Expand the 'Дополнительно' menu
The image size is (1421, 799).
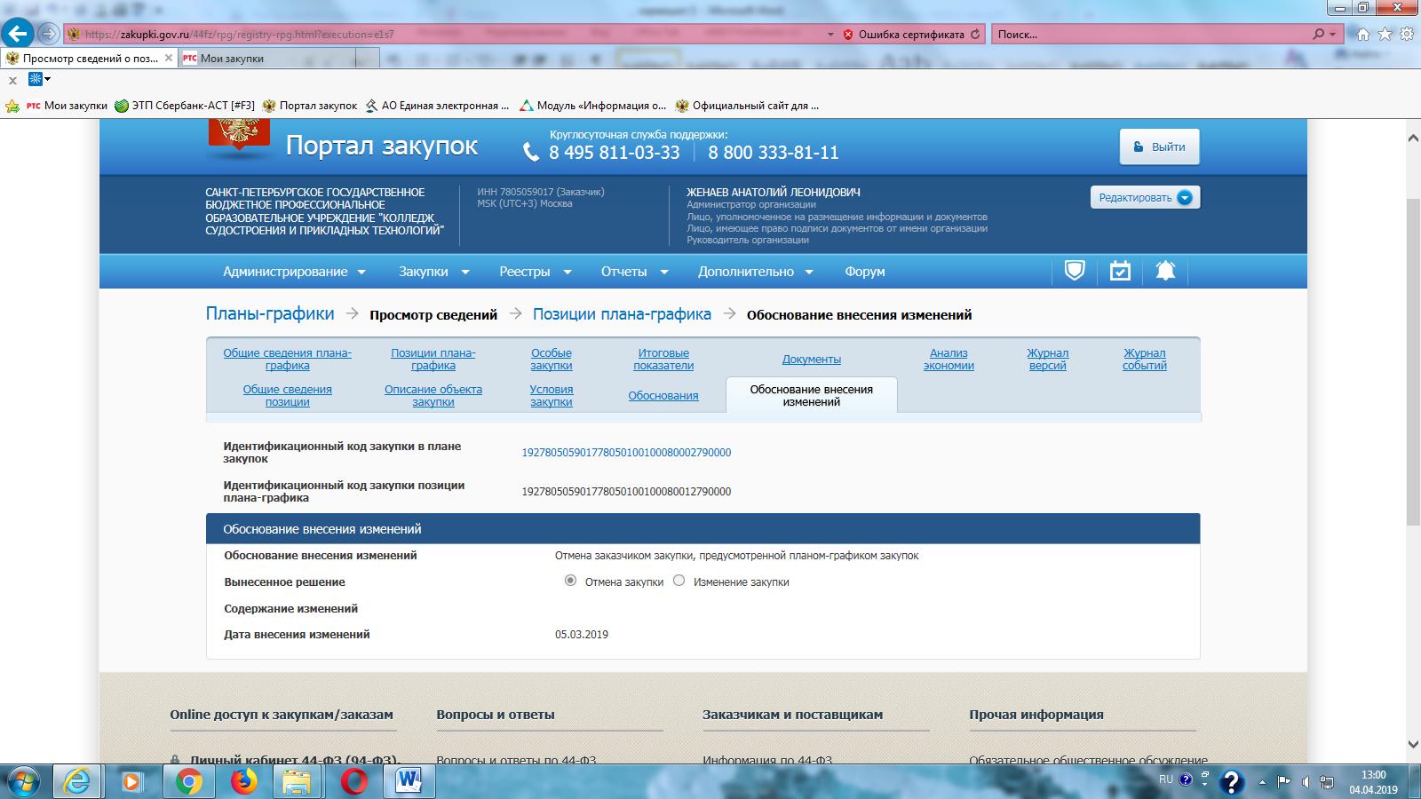(755, 272)
